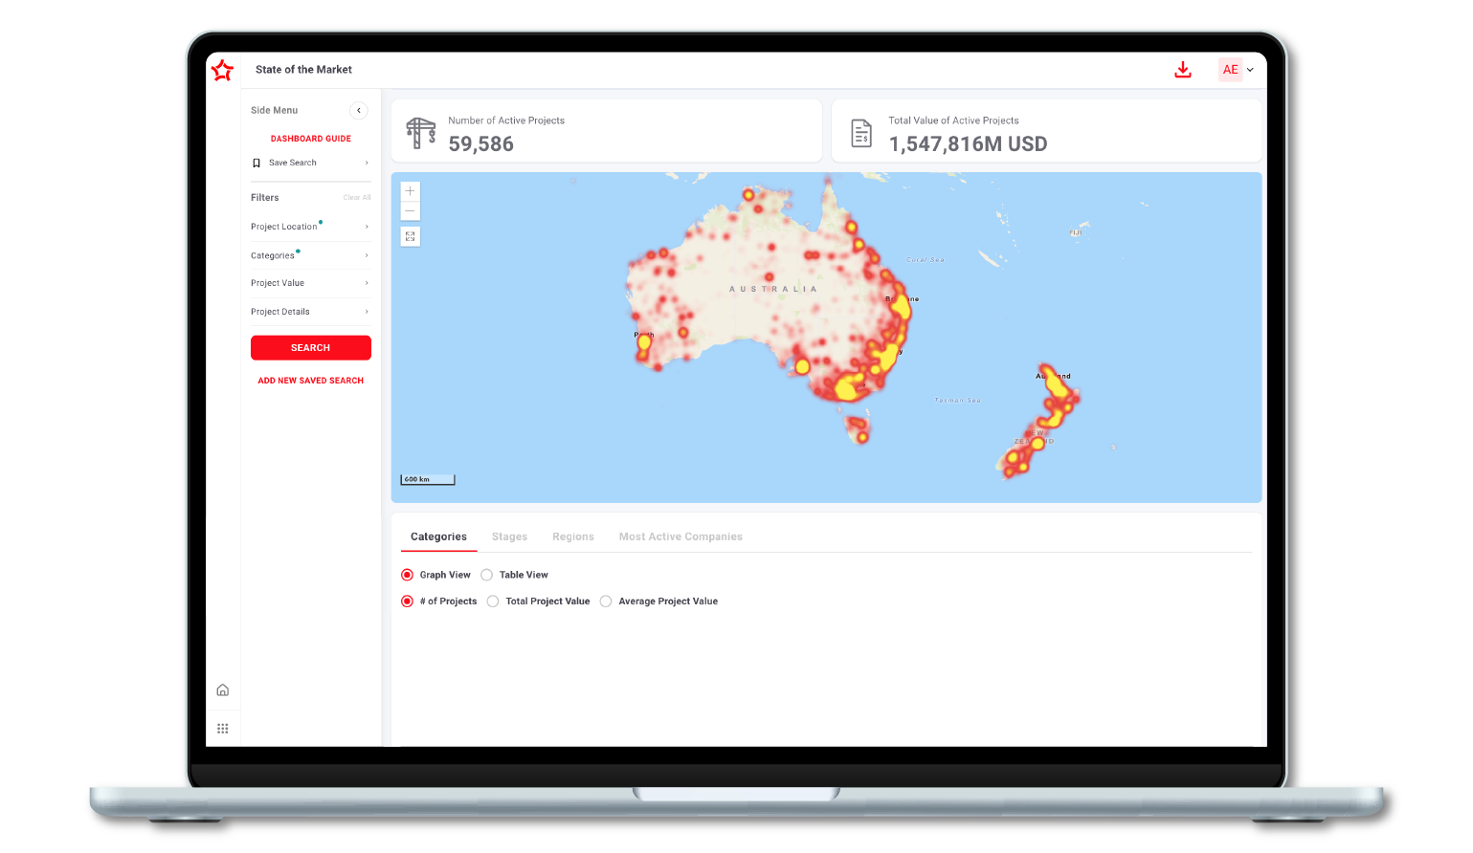1473x853 pixels.
Task: Zoom in on the map
Action: tap(410, 191)
